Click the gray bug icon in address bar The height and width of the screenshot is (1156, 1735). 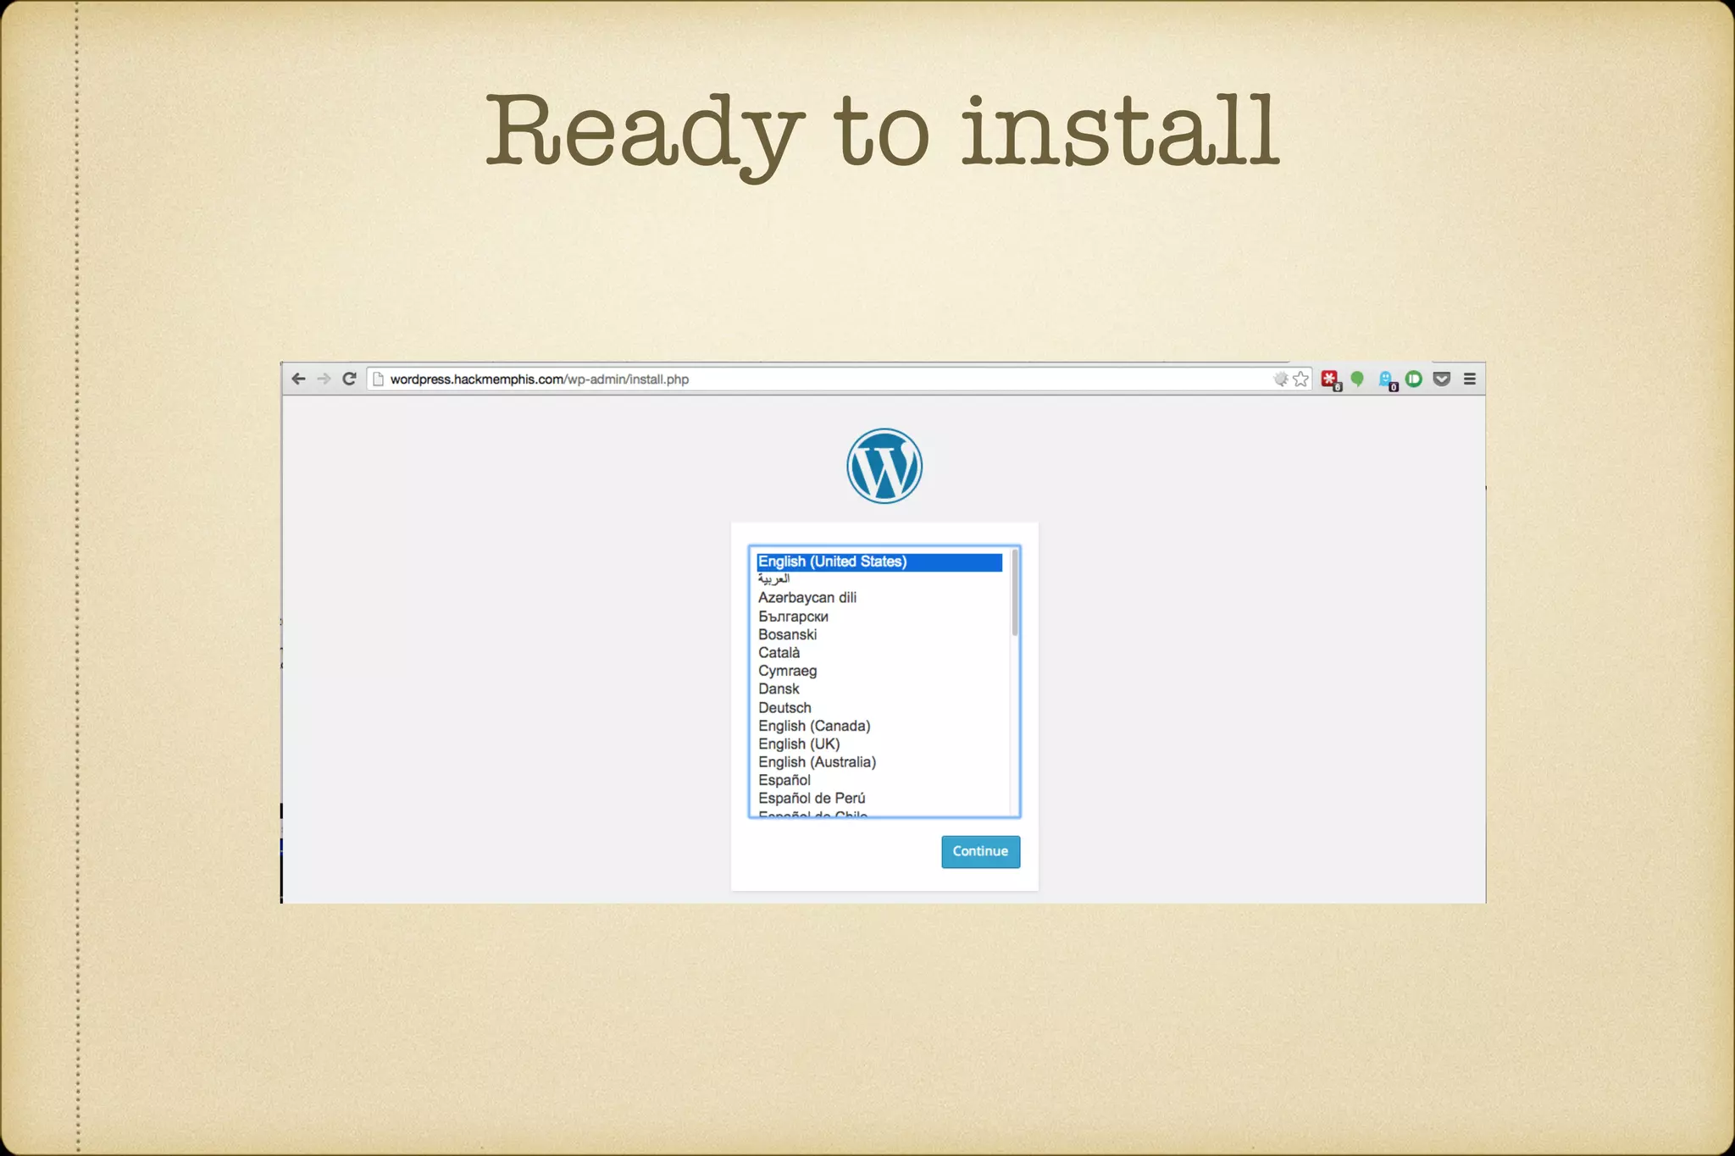tap(1281, 379)
